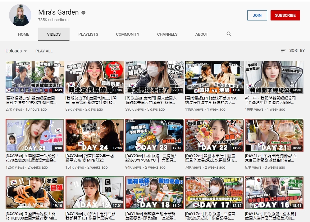The image size is (310, 222).
Task: Play the DAY 25 video thumbnail
Action: click(x=35, y=135)
